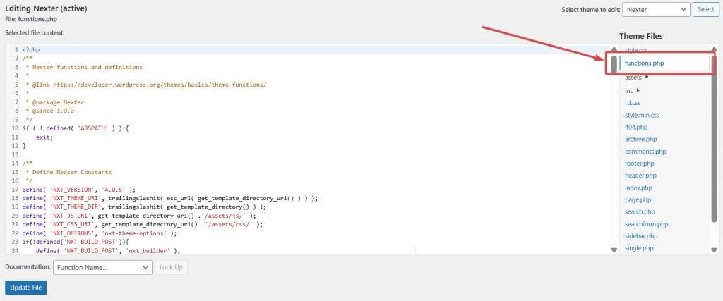
Task: Expand the inc folder arrow
Action: (x=638, y=91)
